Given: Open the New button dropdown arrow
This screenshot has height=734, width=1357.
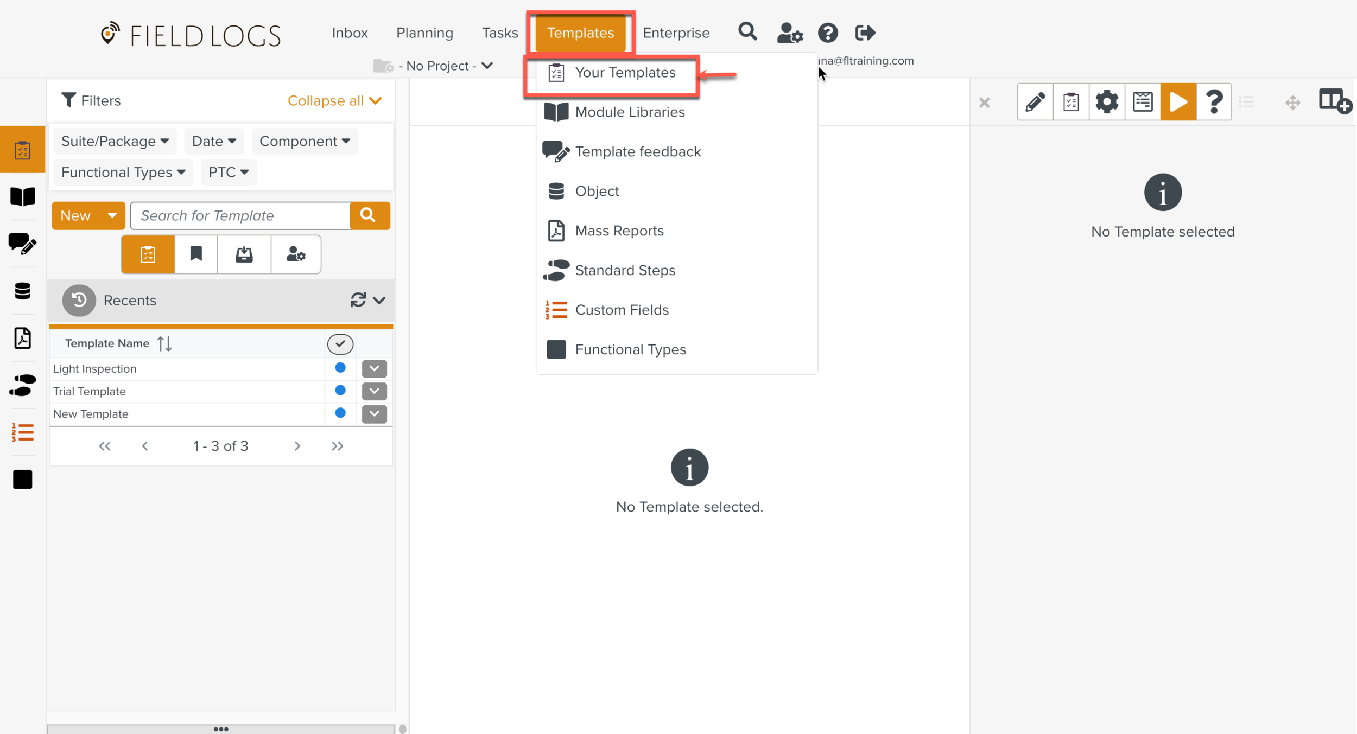Looking at the screenshot, I should pyautogui.click(x=112, y=215).
